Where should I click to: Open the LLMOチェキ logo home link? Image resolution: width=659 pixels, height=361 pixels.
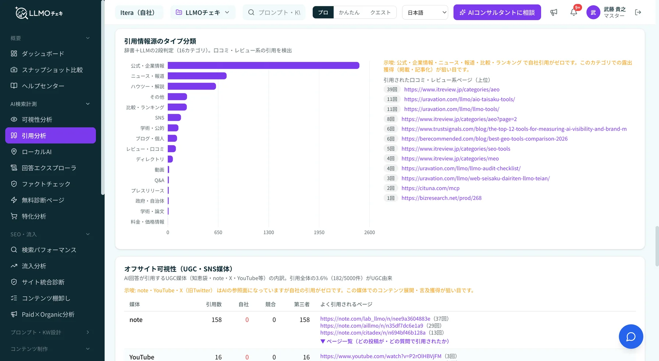(39, 13)
